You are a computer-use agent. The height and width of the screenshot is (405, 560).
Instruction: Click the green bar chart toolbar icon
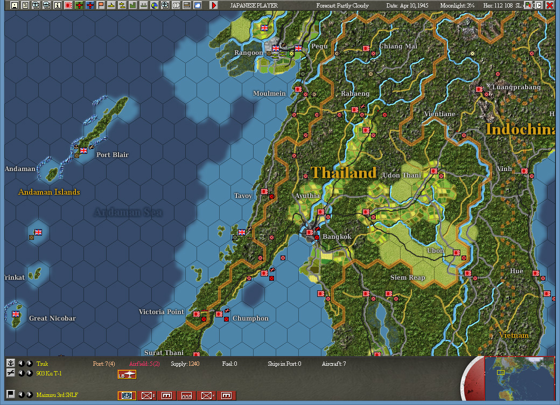pos(132,5)
